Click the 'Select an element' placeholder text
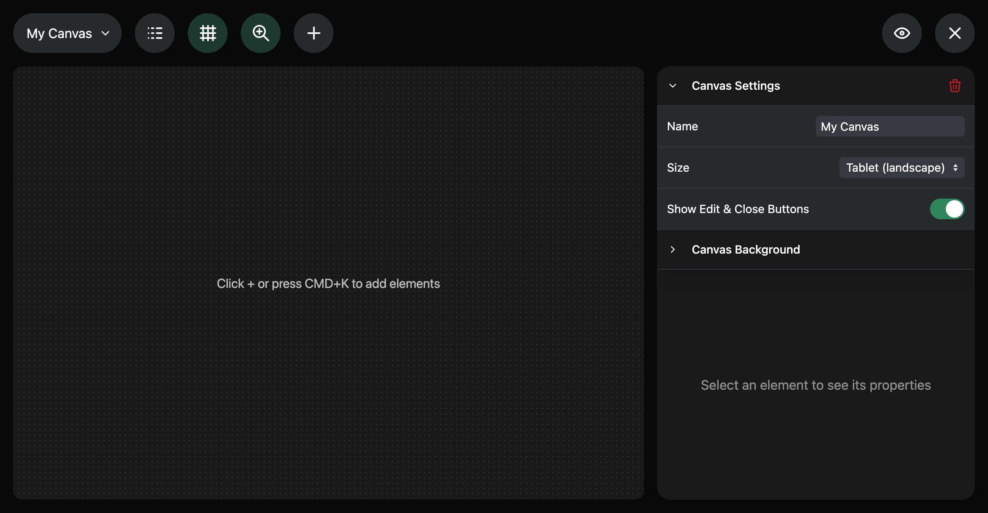Viewport: 988px width, 513px height. click(816, 385)
